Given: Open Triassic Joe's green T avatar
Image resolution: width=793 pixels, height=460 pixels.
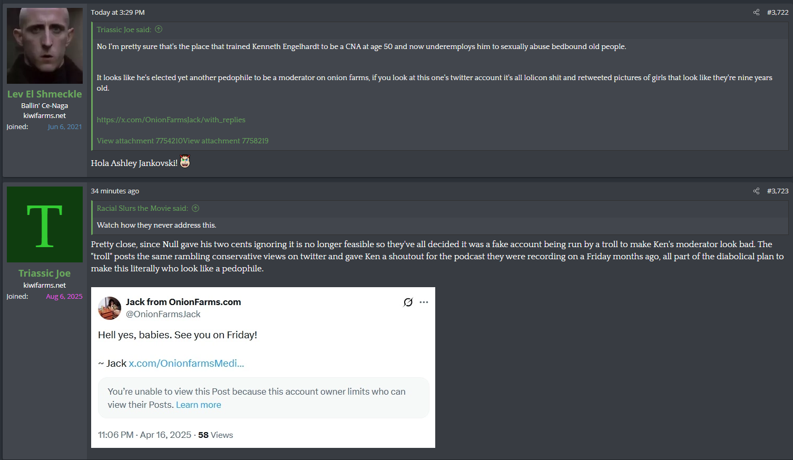Looking at the screenshot, I should [45, 224].
